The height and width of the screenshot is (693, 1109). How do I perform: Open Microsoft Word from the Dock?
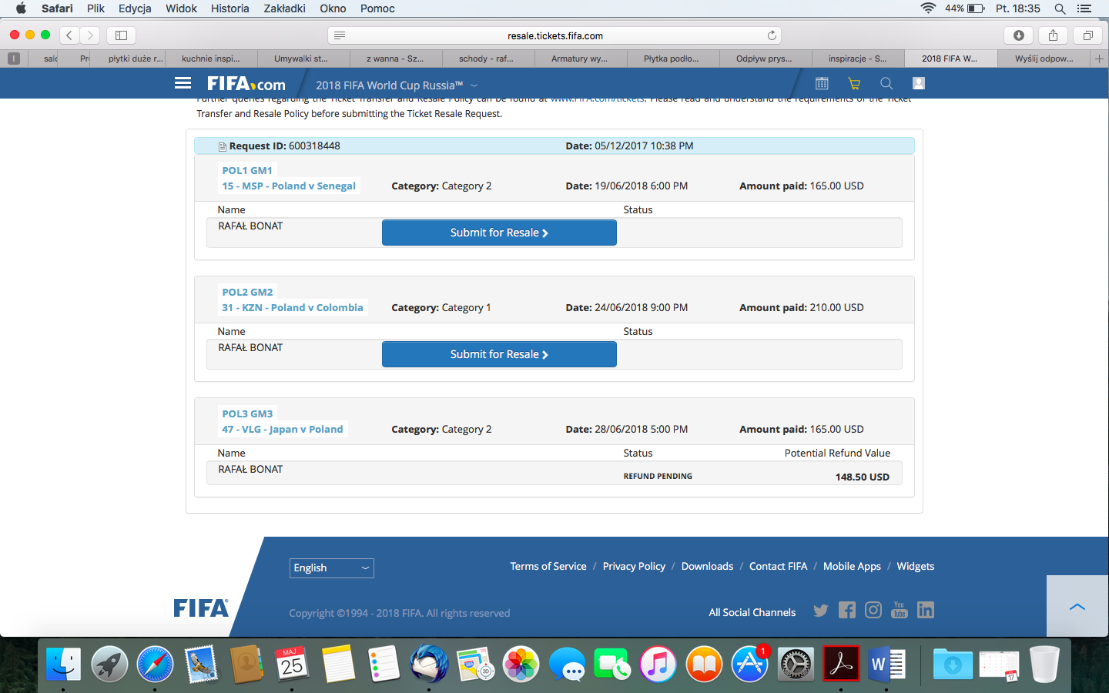tap(886, 664)
